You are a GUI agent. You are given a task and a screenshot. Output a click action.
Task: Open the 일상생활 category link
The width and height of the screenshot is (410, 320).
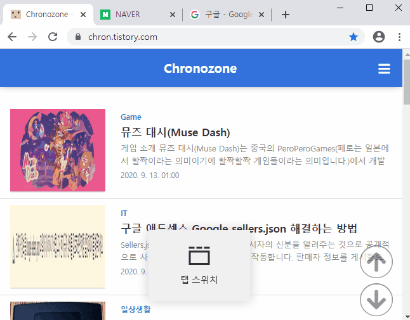point(135,309)
